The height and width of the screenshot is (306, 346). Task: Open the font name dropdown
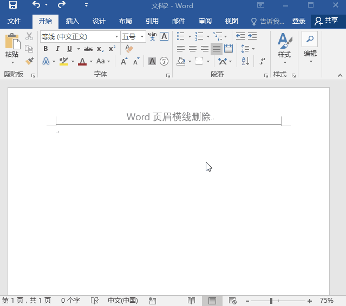(x=117, y=37)
